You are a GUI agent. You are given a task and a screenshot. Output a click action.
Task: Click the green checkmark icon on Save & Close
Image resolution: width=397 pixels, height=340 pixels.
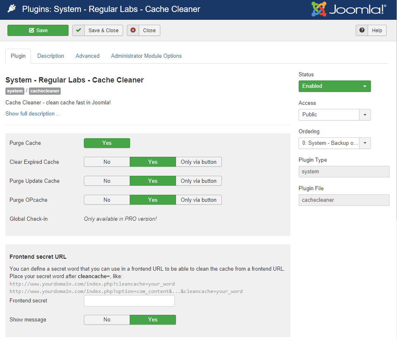[x=78, y=31]
